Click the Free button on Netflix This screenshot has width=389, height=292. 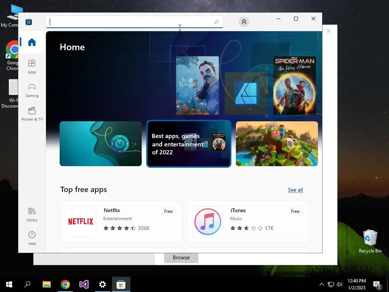tap(168, 211)
